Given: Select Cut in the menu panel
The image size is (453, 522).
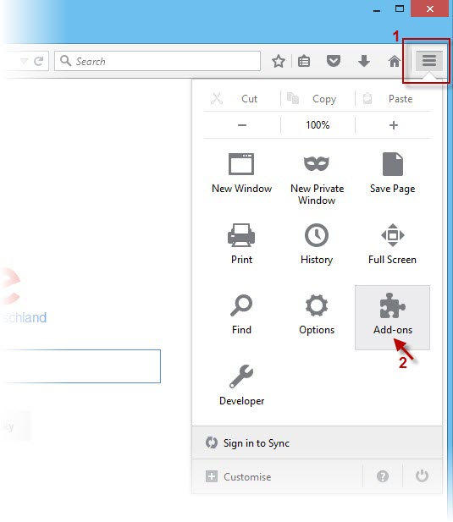Looking at the screenshot, I should [242, 98].
